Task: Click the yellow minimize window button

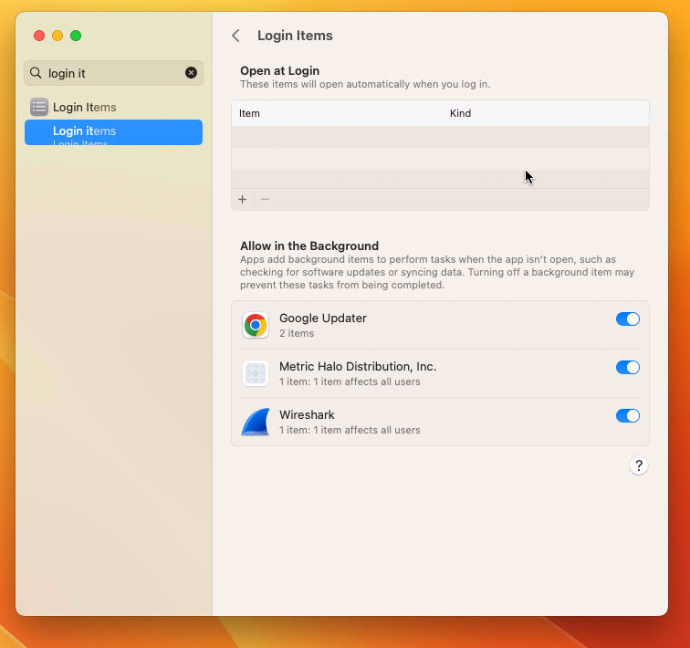Action: pyautogui.click(x=57, y=36)
